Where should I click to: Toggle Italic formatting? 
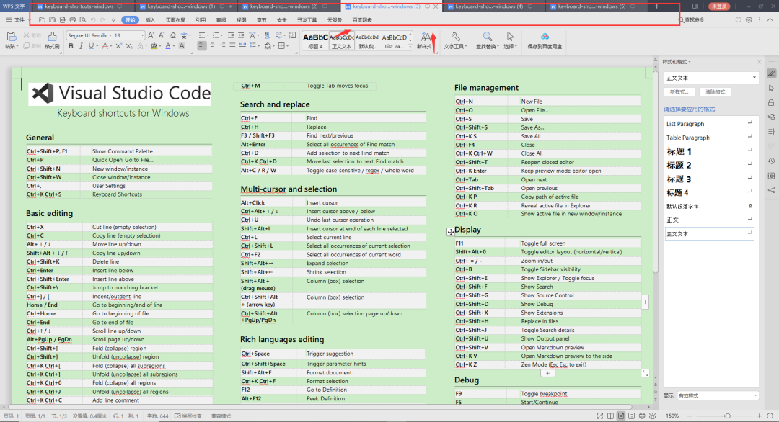point(81,46)
